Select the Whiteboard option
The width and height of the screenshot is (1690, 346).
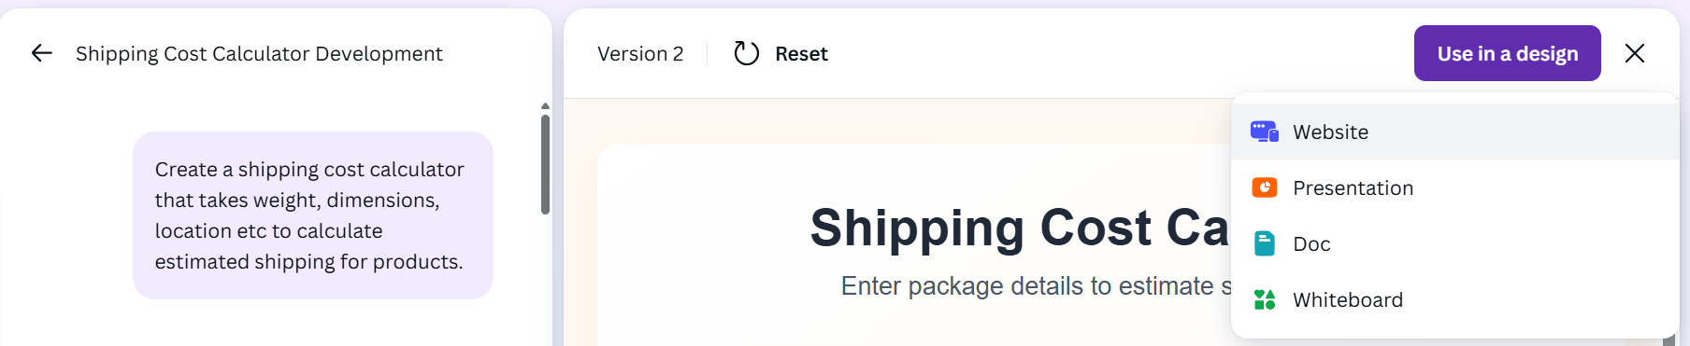coord(1454,299)
